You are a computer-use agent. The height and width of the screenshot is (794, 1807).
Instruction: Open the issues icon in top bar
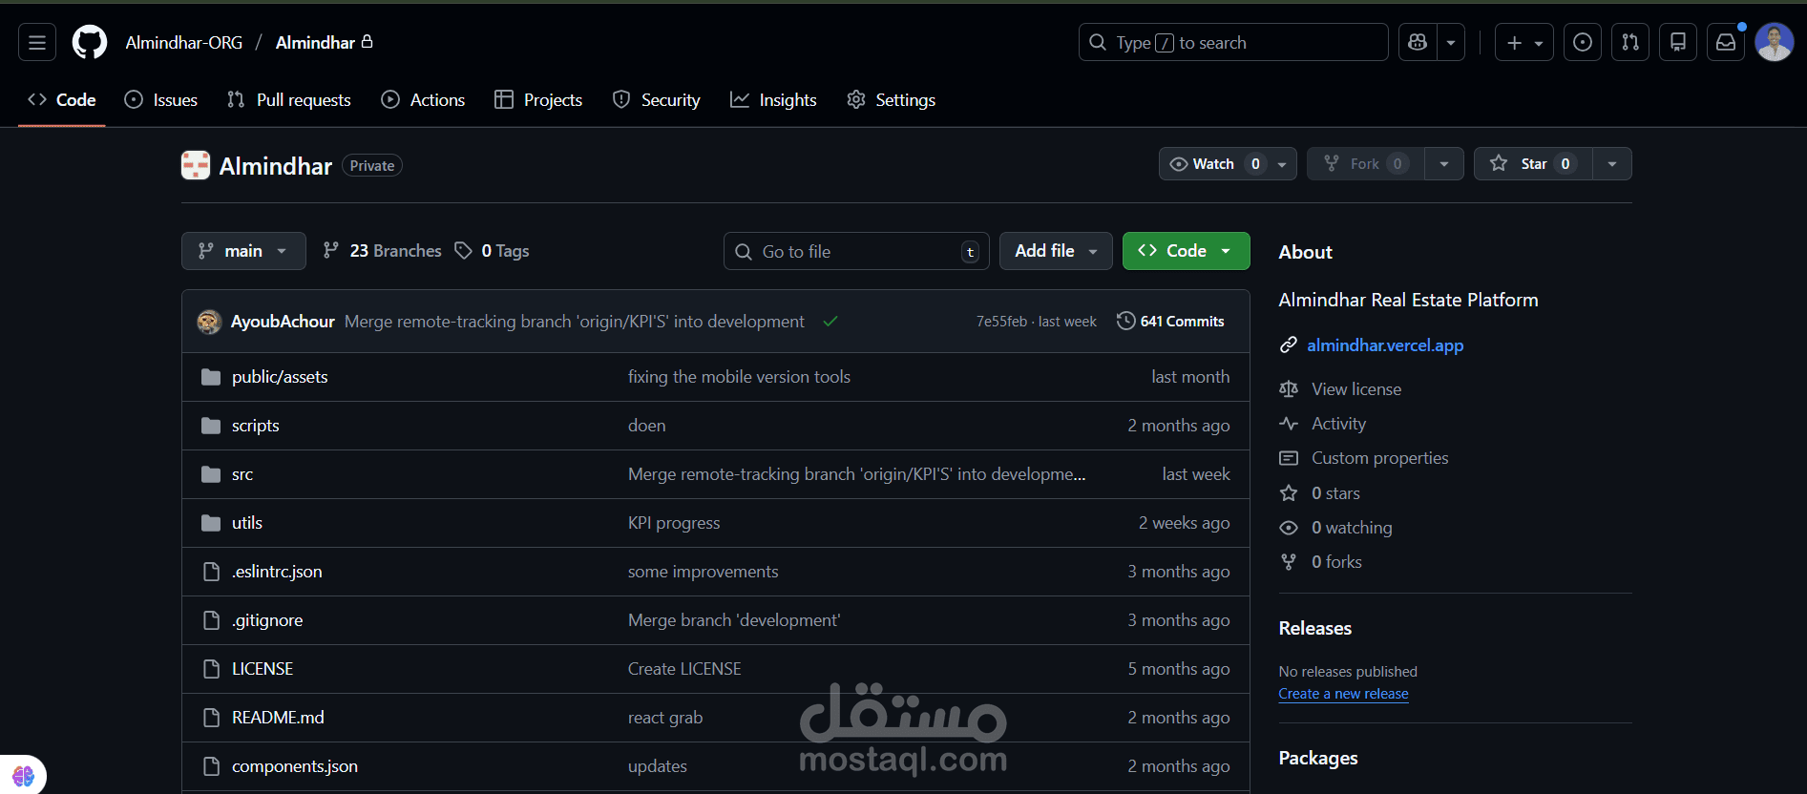click(x=1583, y=43)
